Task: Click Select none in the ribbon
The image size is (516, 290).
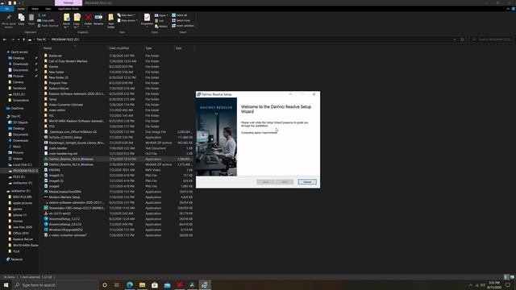Action: tap(181, 20)
